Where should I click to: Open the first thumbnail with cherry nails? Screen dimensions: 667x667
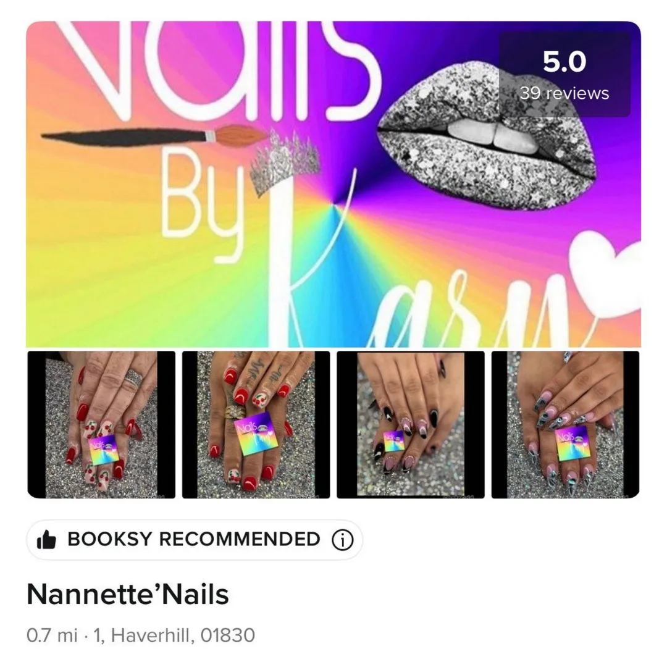pyautogui.click(x=101, y=424)
